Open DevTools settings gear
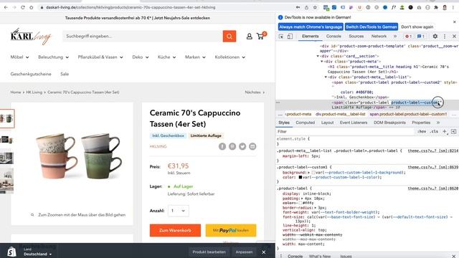Image resolution: width=459 pixels, height=258 pixels. click(x=435, y=37)
